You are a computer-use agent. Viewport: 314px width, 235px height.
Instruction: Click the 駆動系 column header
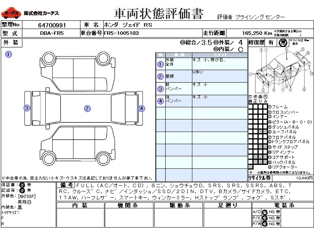tap(179, 205)
